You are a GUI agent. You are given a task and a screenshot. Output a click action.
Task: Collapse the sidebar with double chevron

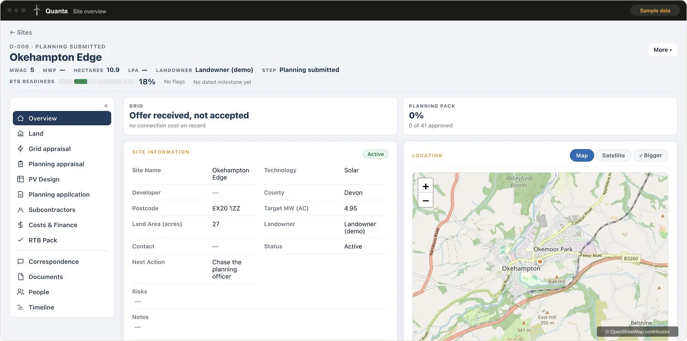click(106, 106)
